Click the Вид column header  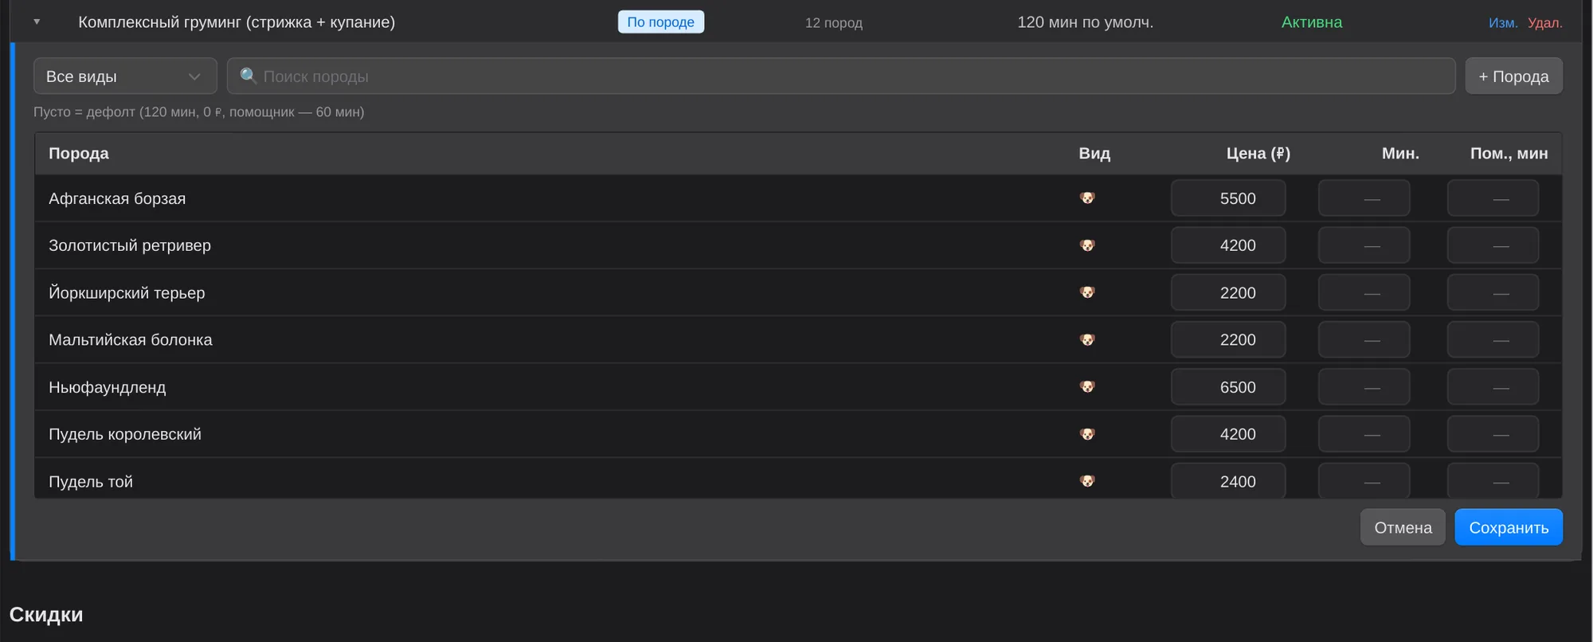coord(1094,153)
